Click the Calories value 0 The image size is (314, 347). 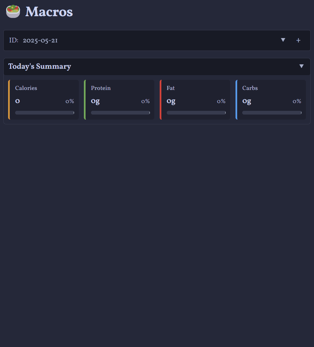click(x=18, y=101)
